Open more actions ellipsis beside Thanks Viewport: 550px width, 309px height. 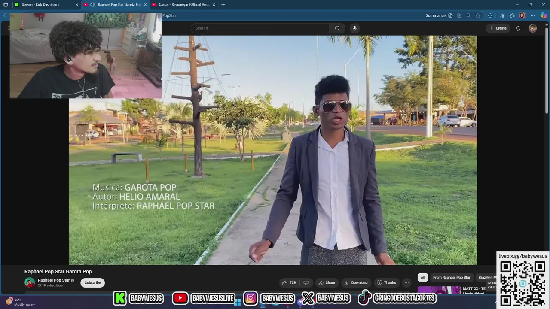tap(406, 282)
